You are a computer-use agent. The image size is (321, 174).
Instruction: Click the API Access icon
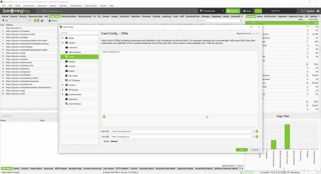click(66, 90)
